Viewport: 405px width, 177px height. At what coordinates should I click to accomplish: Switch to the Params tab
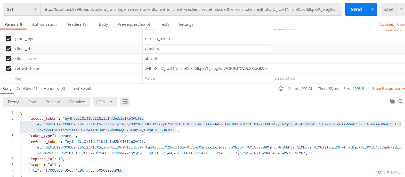tap(13, 24)
